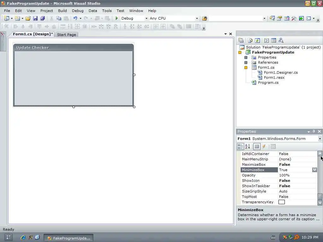323x242 pixels.
Task: Open the File menu
Action: [7, 11]
